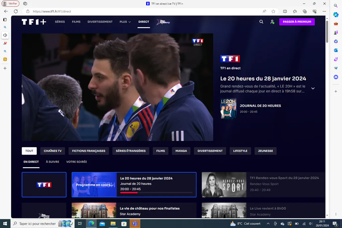Screen dimensions: 342x228
Task: Switch to the VOTRE SOIRÉE tab
Action: (76, 162)
